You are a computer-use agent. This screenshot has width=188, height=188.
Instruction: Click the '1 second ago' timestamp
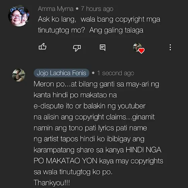[x=116, y=73]
